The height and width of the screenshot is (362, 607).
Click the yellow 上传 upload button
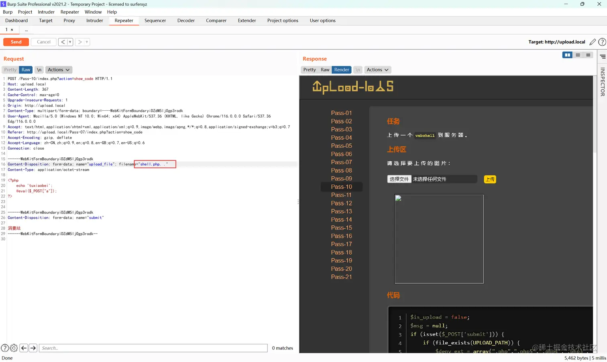[490, 179]
